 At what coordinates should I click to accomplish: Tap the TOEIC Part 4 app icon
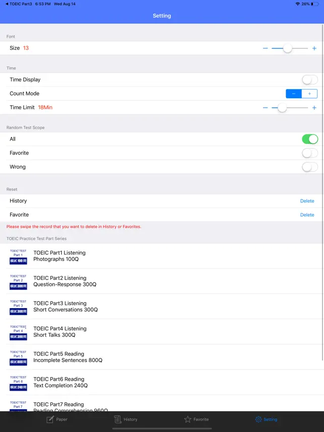click(x=18, y=332)
